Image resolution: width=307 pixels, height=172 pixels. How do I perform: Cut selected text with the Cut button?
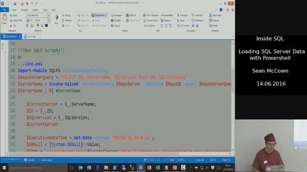point(13,25)
